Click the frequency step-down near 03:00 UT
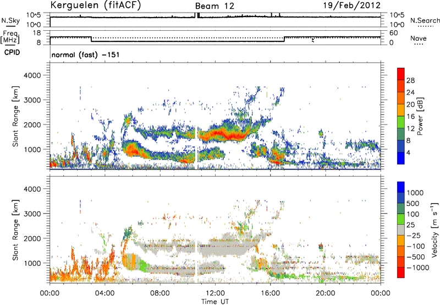Screen dimensions: 440x305 tap(91, 39)
